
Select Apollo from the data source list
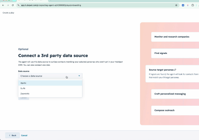(50, 83)
